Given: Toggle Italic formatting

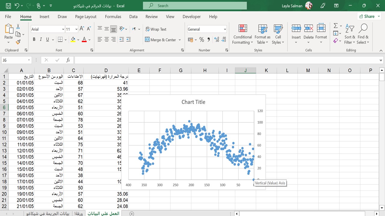Looking at the screenshot, I should click(41, 39).
